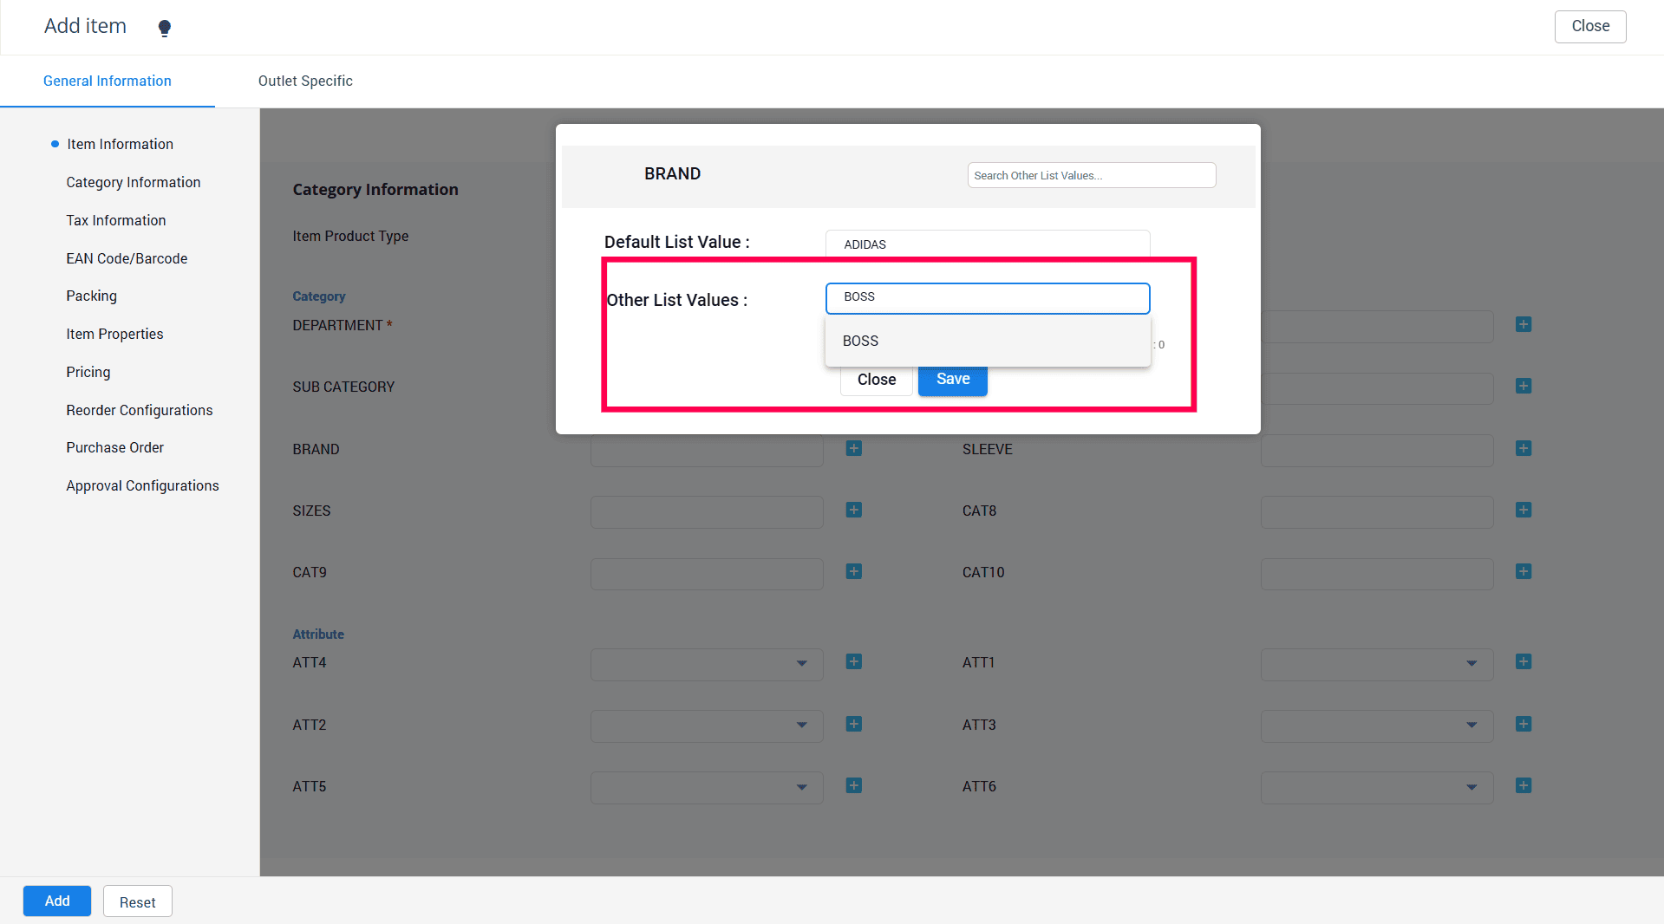Jump to Pricing section
The height and width of the screenshot is (924, 1664).
(x=88, y=372)
